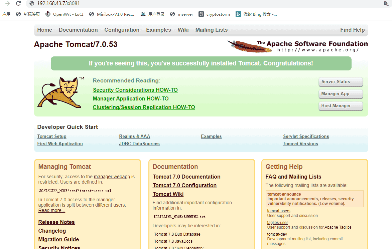Open JDBC DataSources link
This screenshot has height=249, width=392.
[x=139, y=144]
